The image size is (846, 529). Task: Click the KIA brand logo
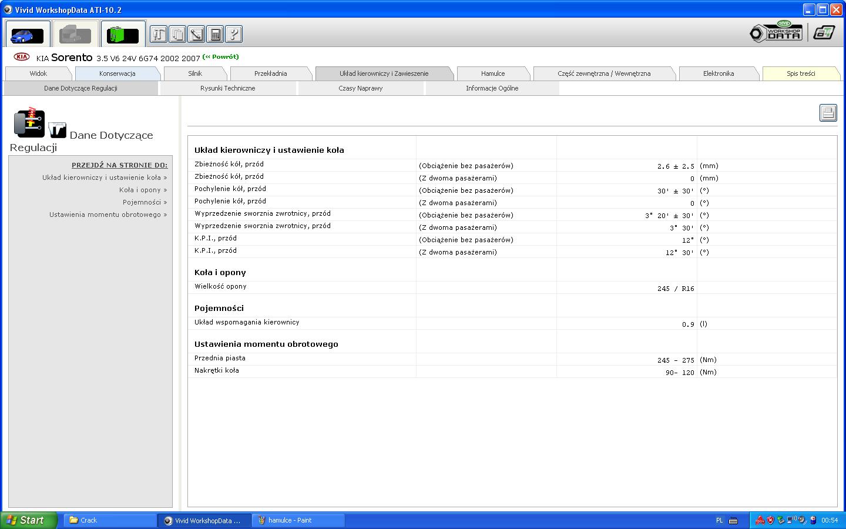(22, 57)
